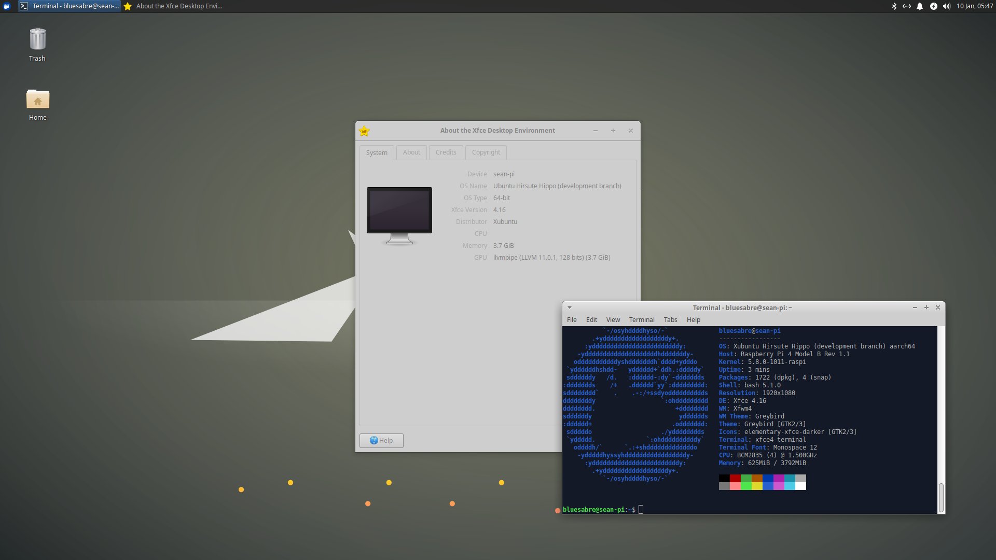Viewport: 996px width, 560px height.
Task: Switch to the Credits tab
Action: click(446, 152)
